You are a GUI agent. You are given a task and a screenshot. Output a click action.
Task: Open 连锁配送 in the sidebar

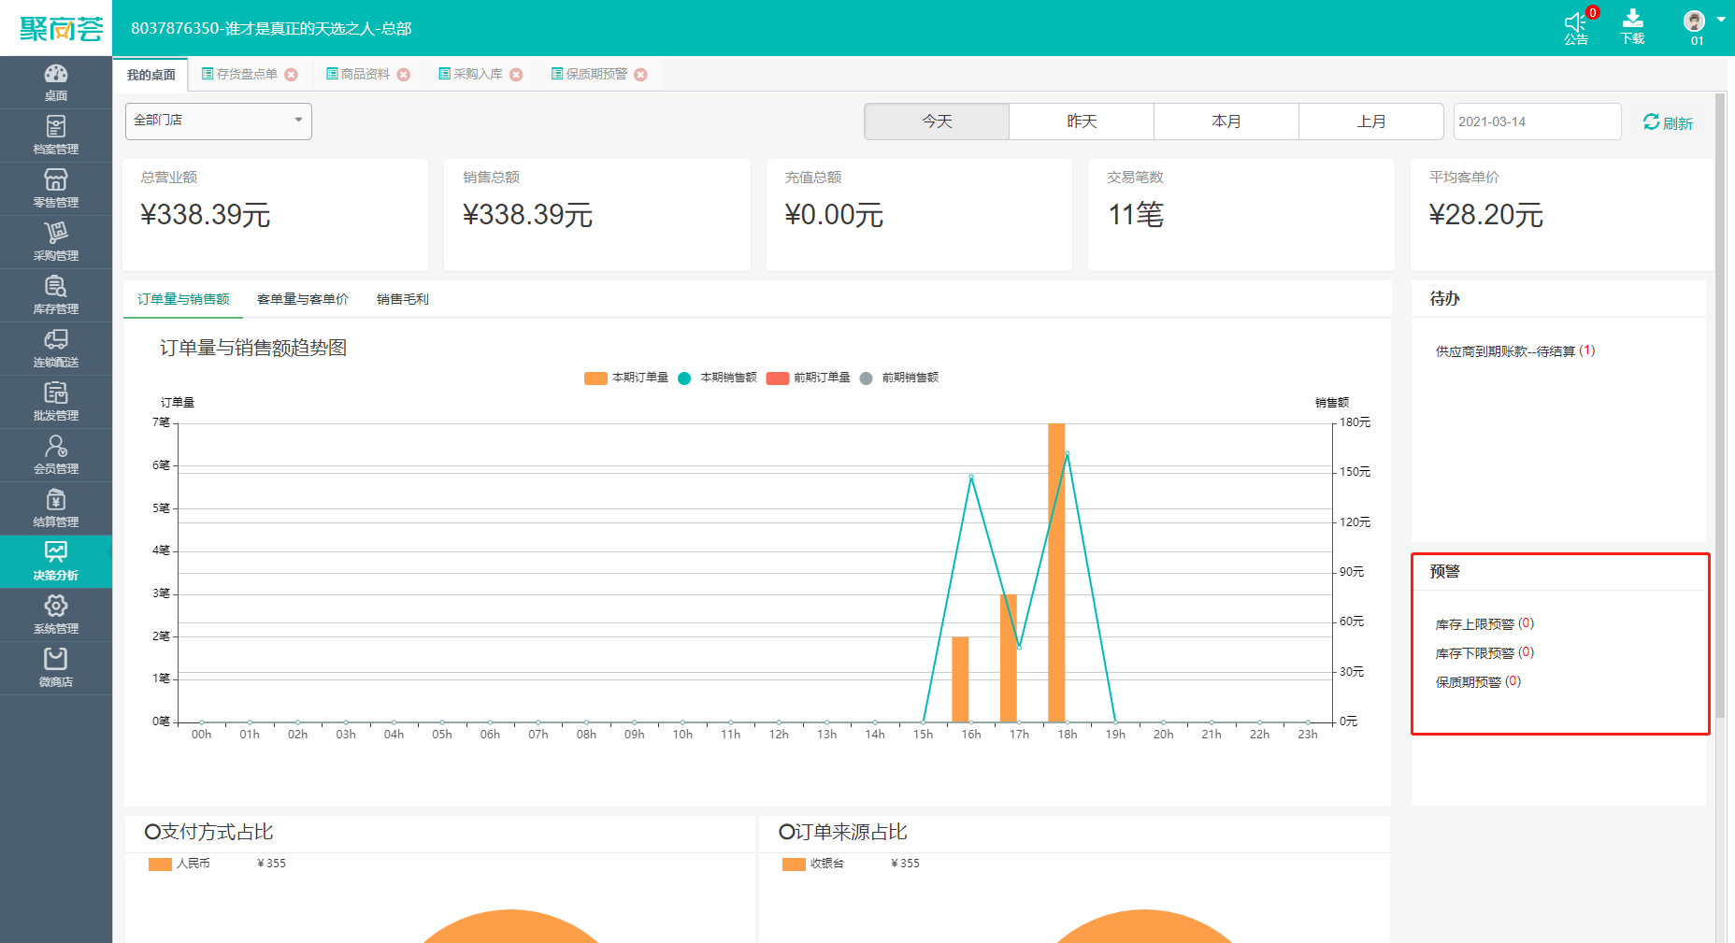pos(56,349)
